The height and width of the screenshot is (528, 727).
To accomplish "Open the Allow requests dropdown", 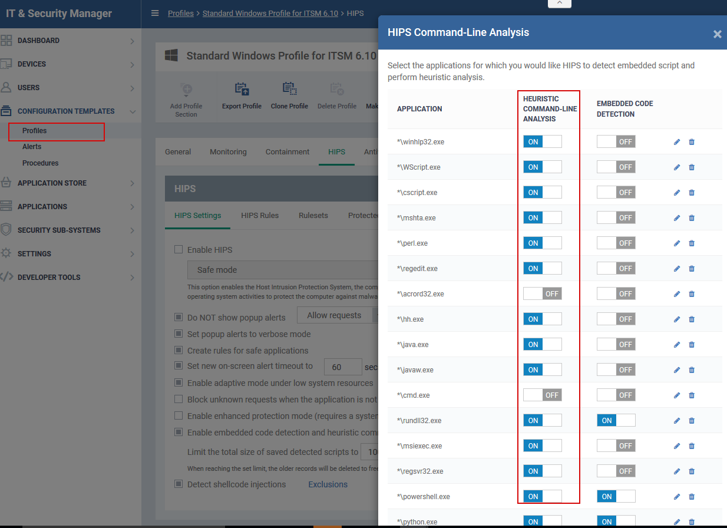I will [337, 315].
